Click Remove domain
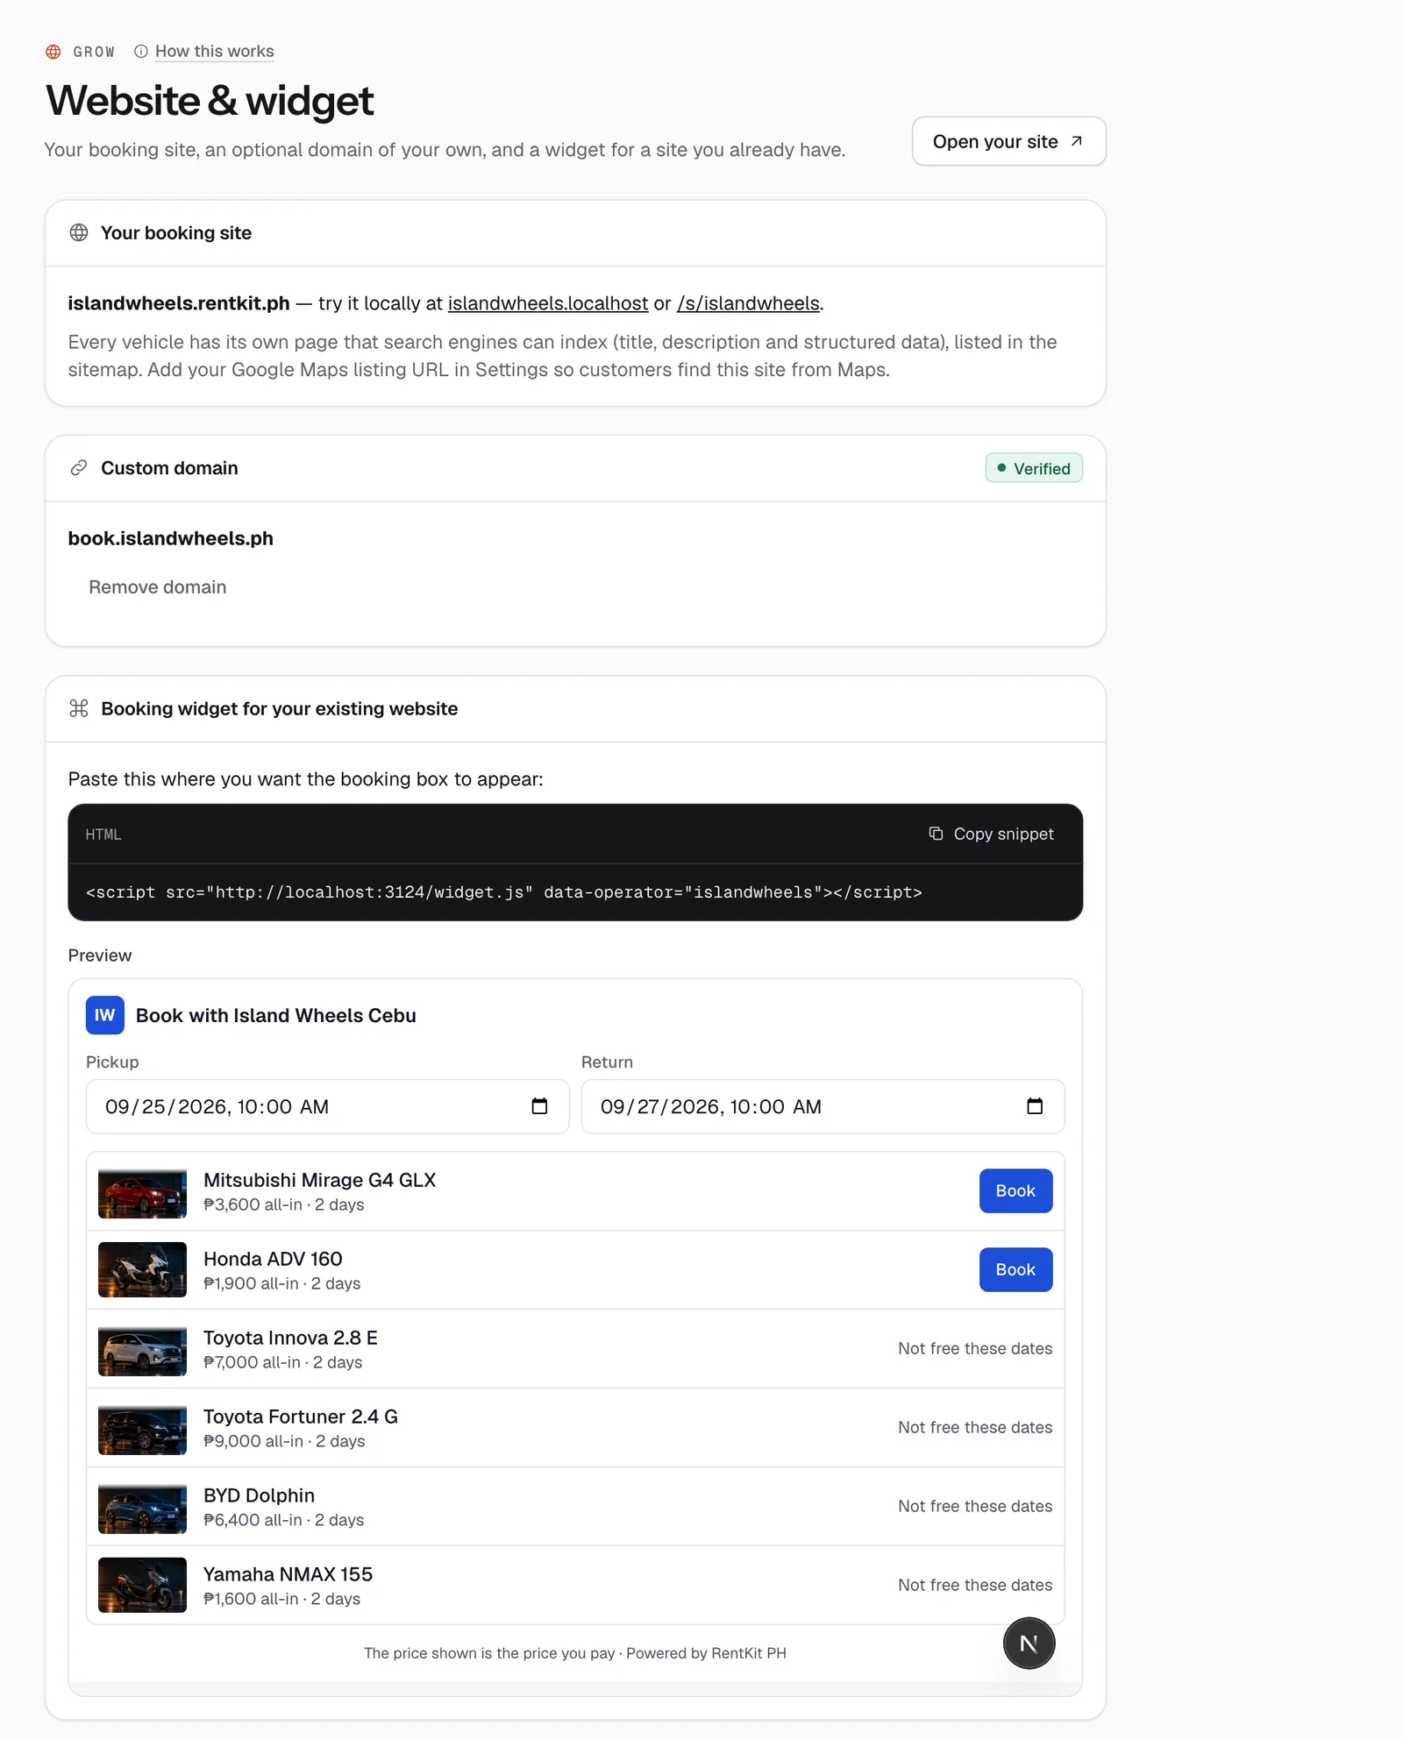 (x=158, y=587)
